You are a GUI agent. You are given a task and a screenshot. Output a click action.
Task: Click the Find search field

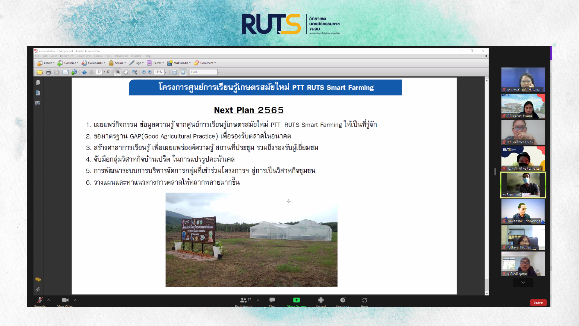[x=204, y=72]
